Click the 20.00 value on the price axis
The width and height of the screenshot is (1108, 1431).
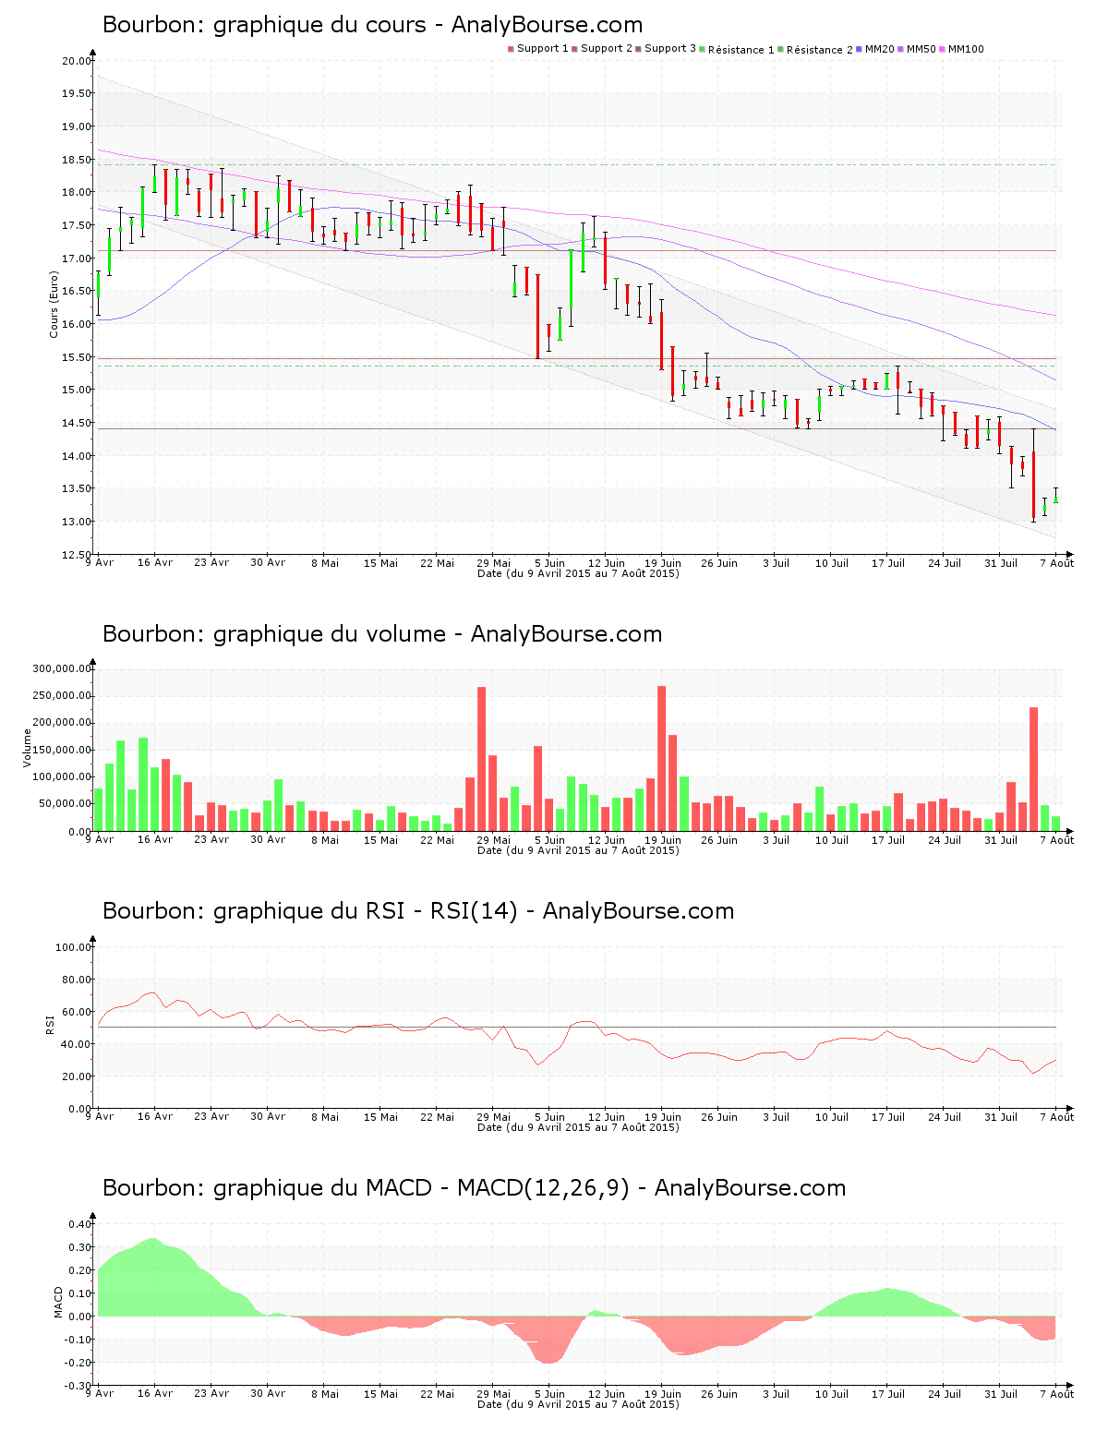[77, 61]
